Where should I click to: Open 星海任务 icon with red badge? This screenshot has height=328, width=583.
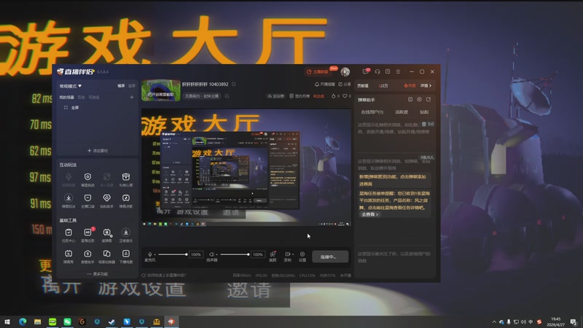coord(87,233)
